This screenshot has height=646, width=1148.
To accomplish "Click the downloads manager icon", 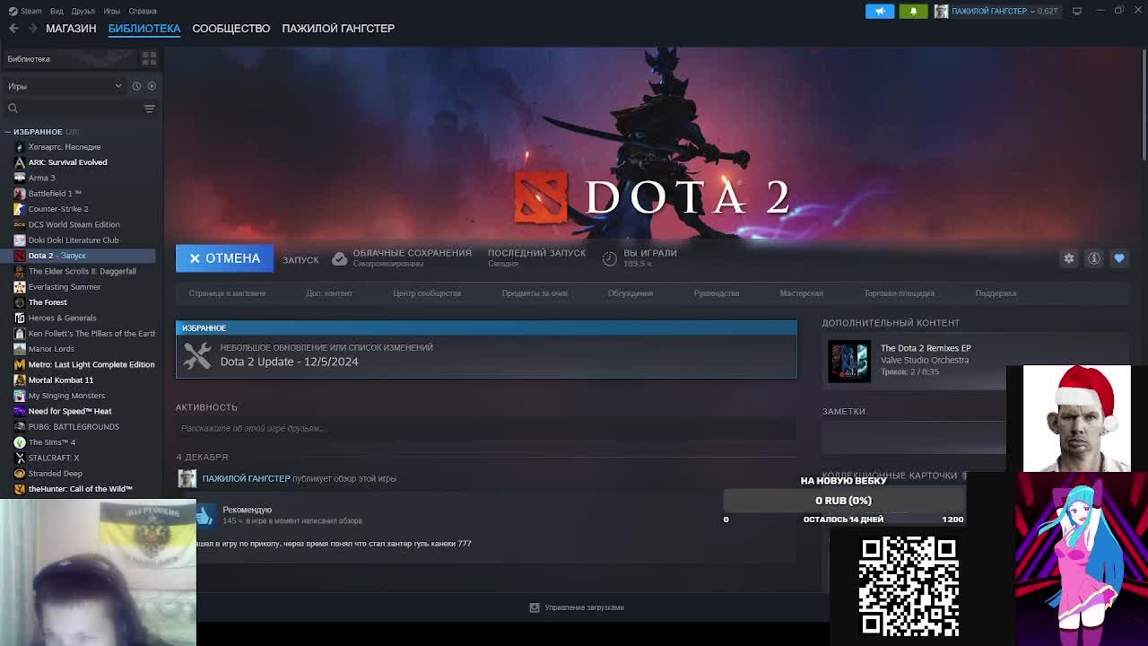I will (535, 607).
